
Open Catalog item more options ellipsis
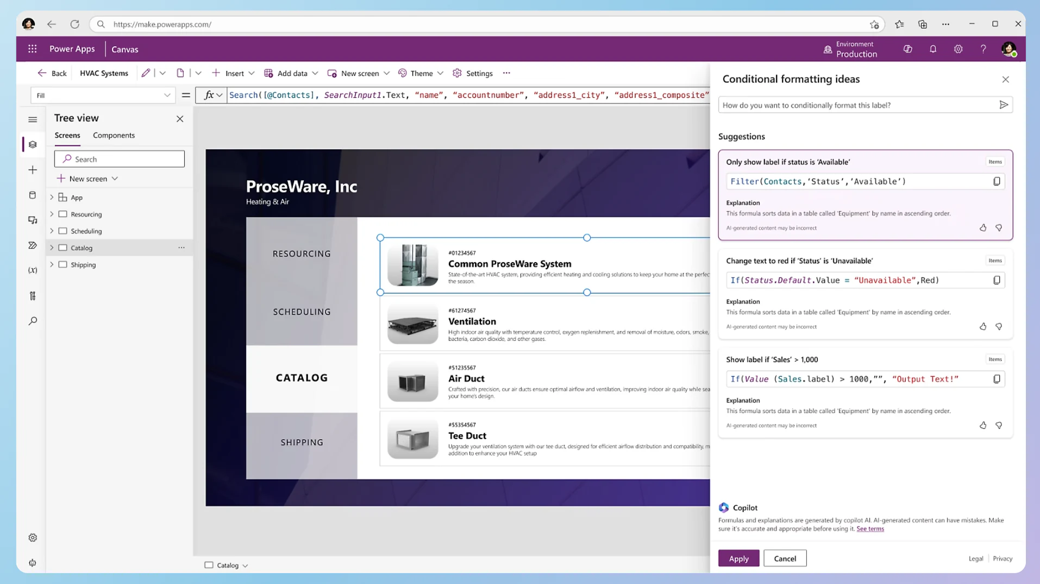pyautogui.click(x=181, y=247)
